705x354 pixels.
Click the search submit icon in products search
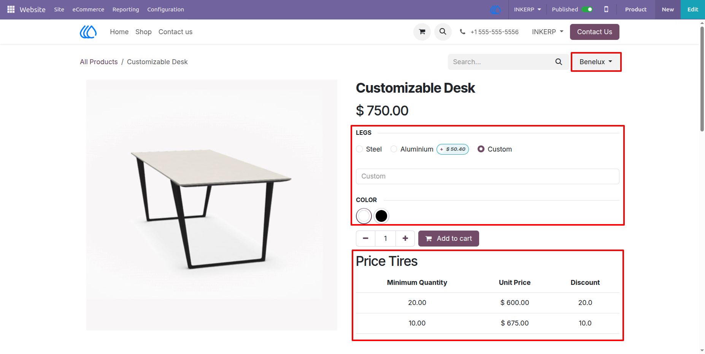tap(559, 62)
